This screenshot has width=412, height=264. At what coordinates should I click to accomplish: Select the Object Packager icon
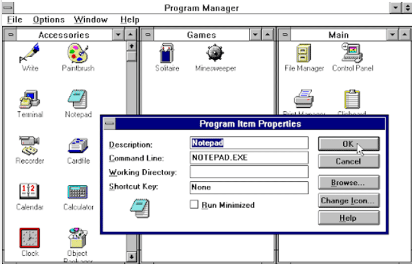(77, 238)
